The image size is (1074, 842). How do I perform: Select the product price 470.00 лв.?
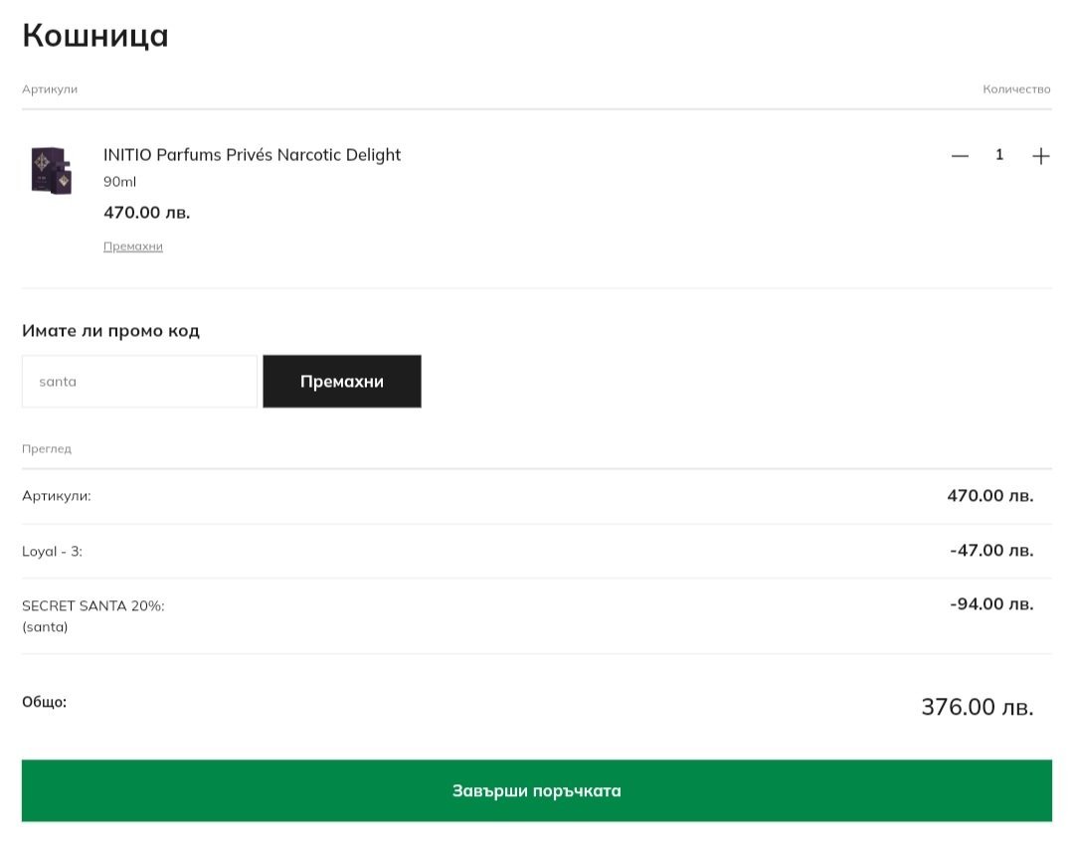[x=146, y=212]
